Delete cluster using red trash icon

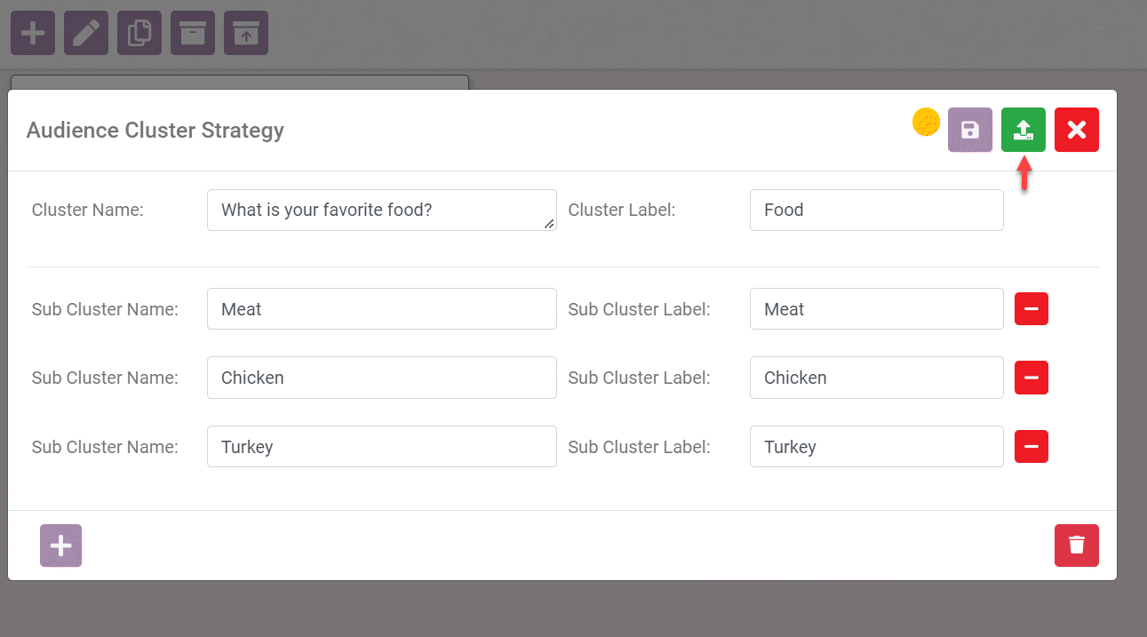[1076, 545]
